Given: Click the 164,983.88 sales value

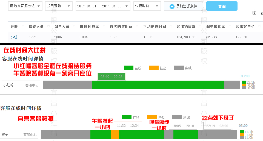Looking at the screenshot, I should pyautogui.click(x=186, y=37).
